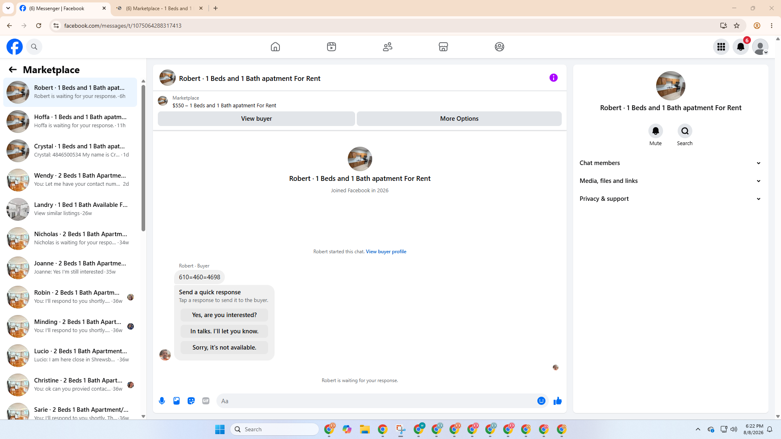781x439 pixels.
Task: Close the Marketplace 1 Beds browser tab
Action: pyautogui.click(x=201, y=8)
